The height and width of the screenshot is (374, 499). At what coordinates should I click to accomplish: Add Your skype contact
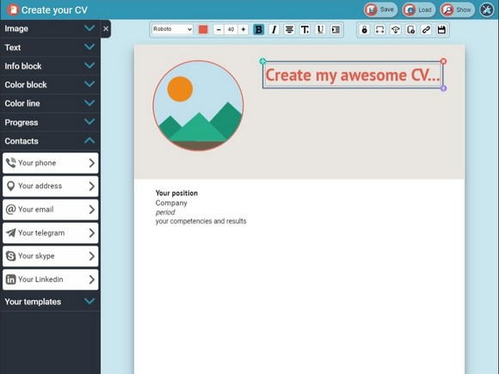click(50, 256)
